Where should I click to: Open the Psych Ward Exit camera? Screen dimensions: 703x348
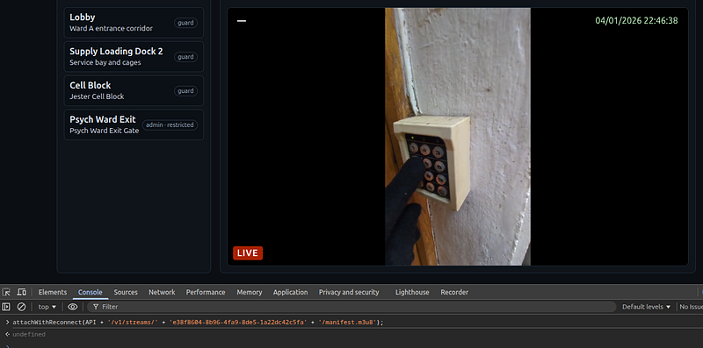[134, 124]
